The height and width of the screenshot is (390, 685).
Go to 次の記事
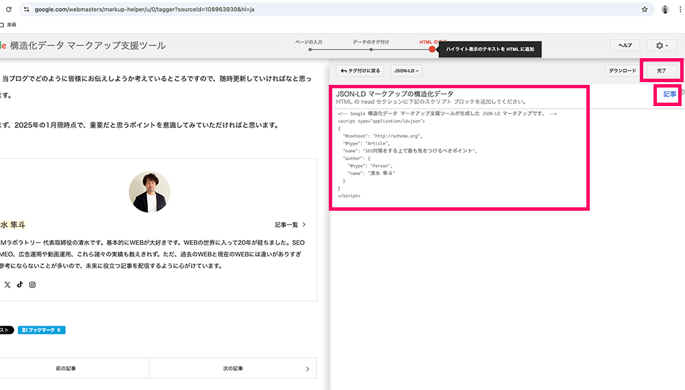pyautogui.click(x=233, y=369)
